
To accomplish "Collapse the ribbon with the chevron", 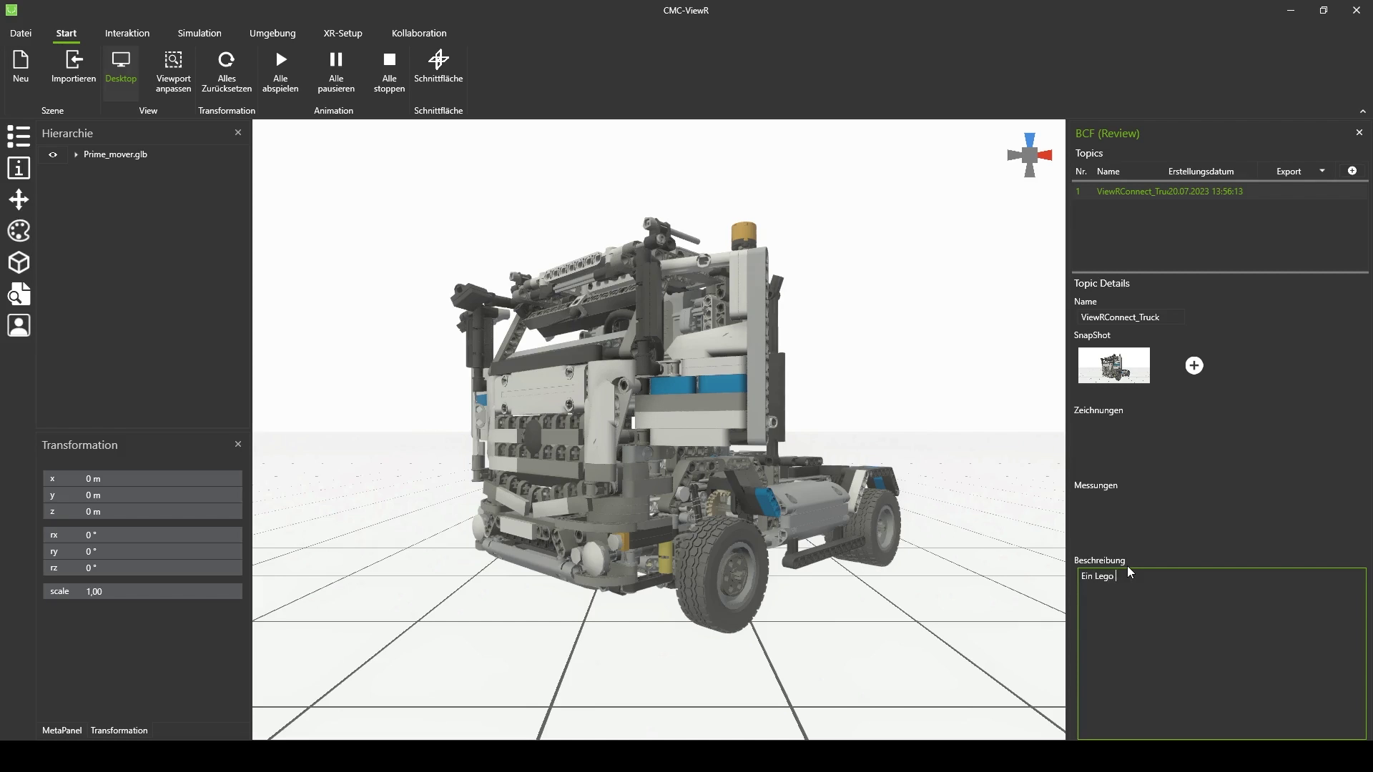I will tap(1362, 112).
